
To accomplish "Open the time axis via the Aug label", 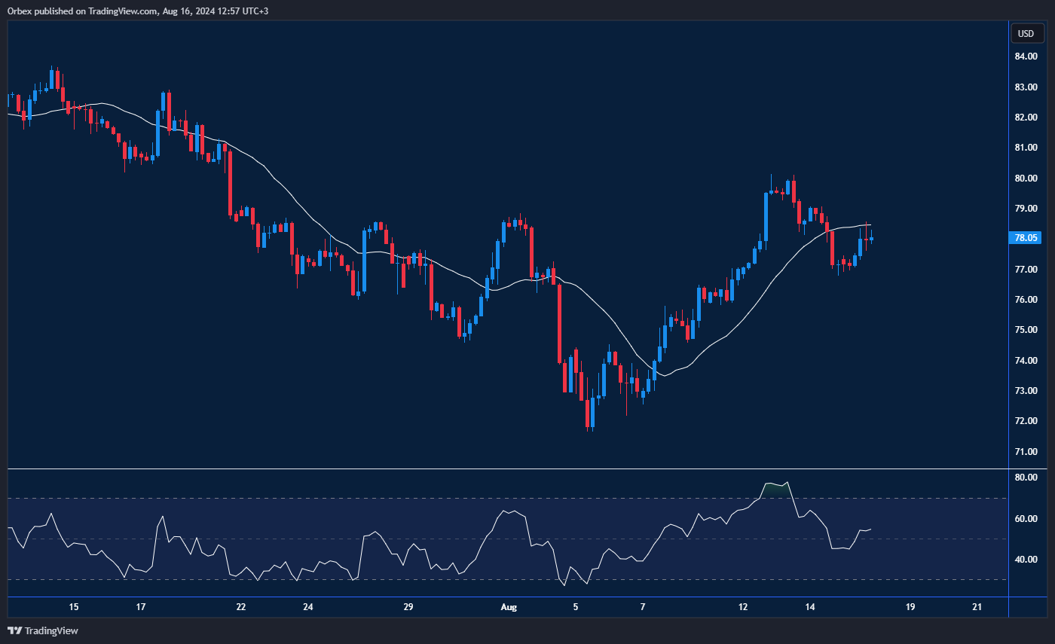I will click(509, 607).
